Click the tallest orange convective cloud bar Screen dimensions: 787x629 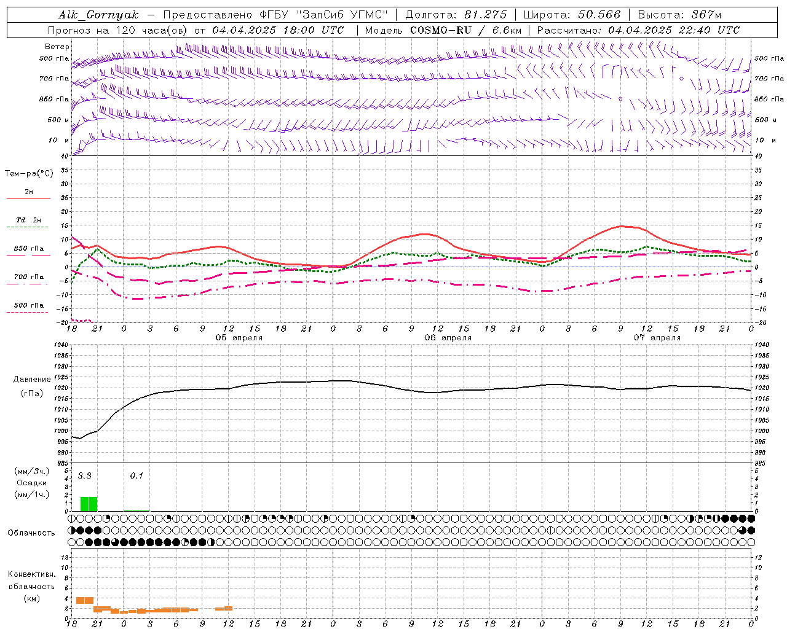click(x=85, y=600)
